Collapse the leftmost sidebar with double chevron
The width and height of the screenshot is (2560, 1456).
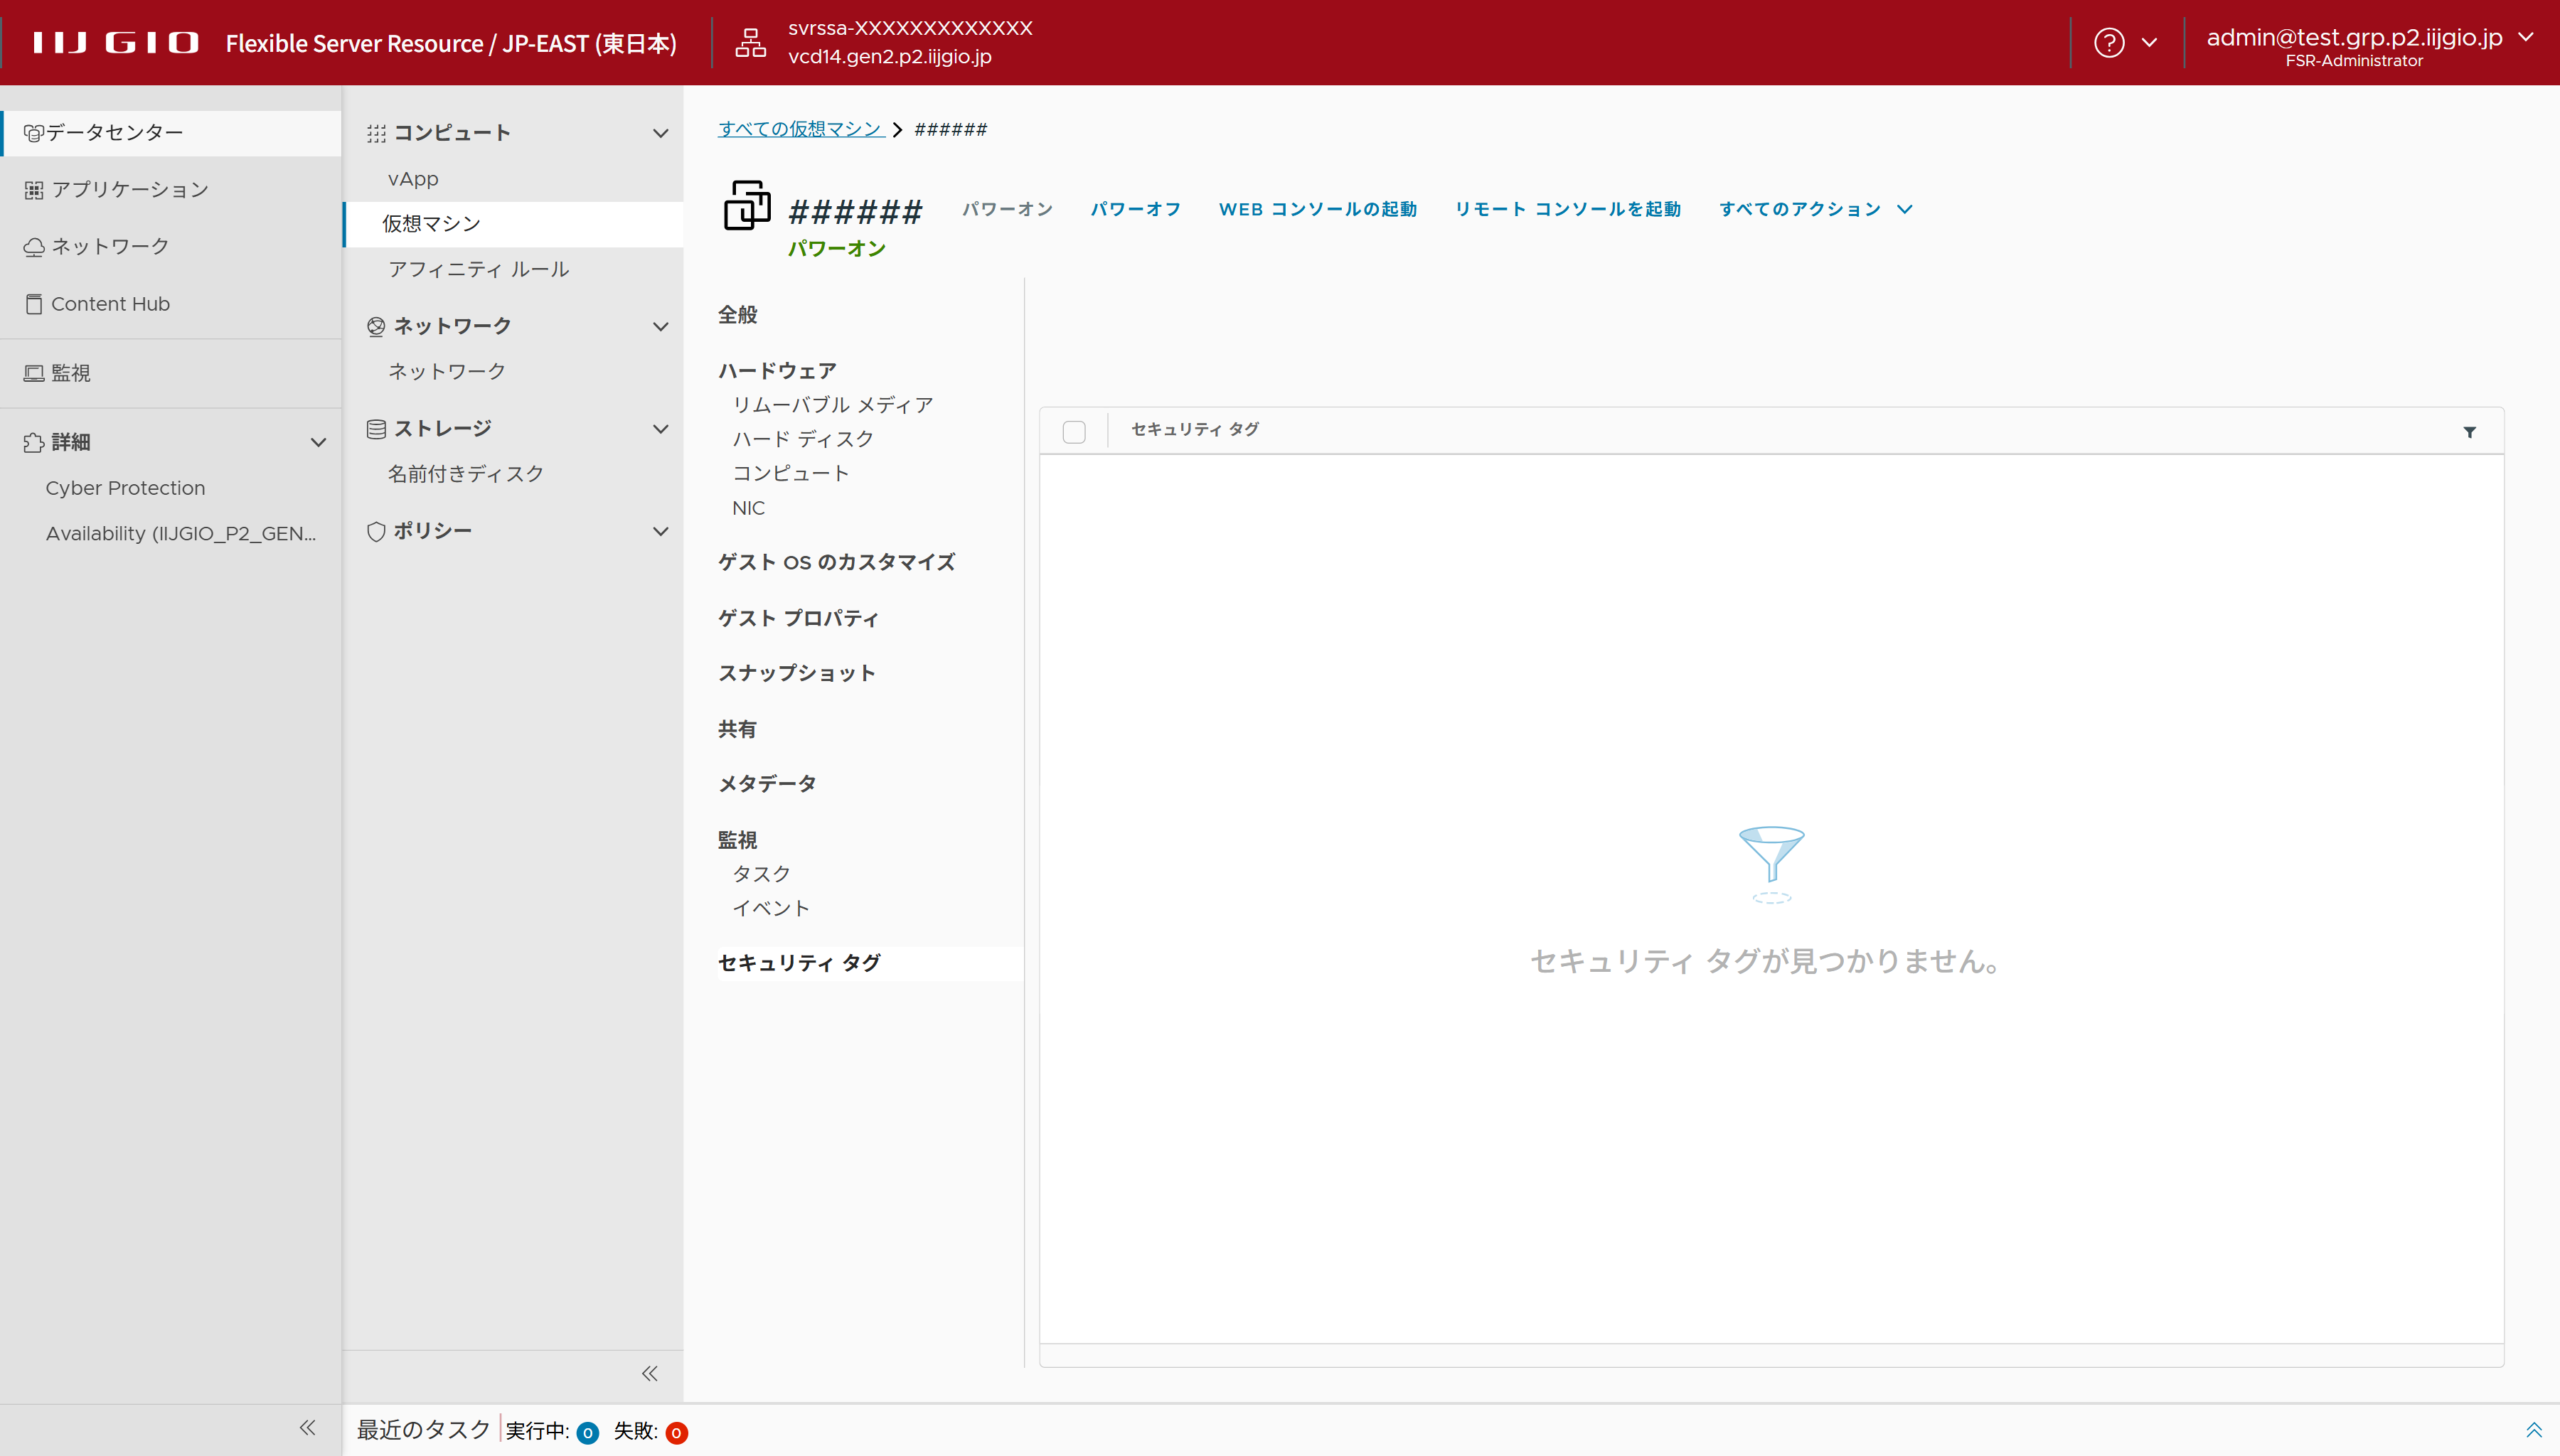307,1427
